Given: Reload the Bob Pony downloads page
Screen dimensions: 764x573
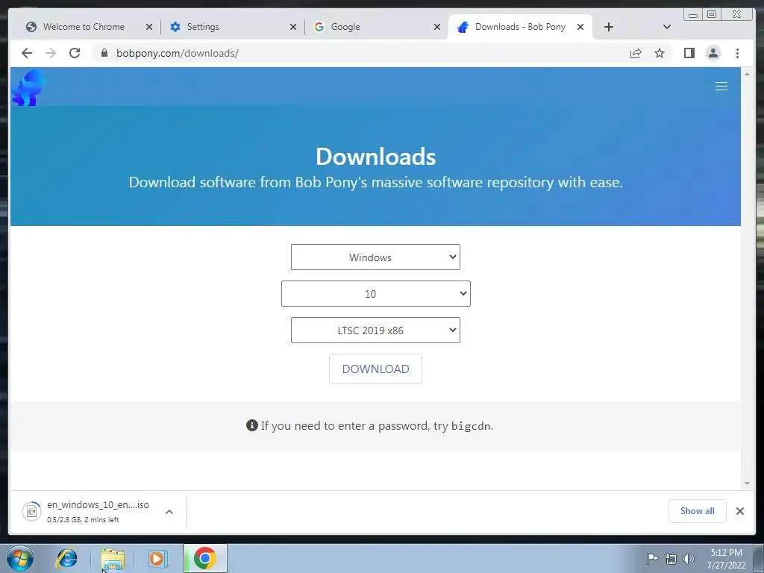Looking at the screenshot, I should pos(75,53).
